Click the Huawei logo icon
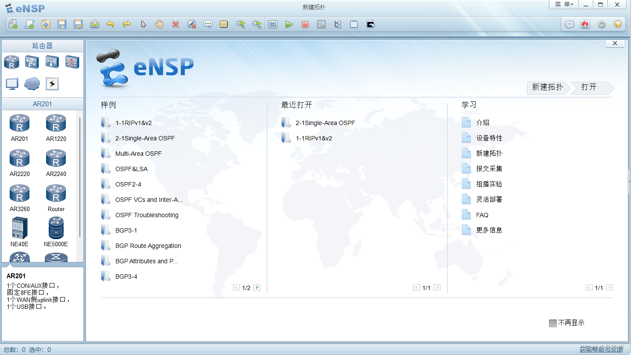This screenshot has height=355, width=631. 585,24
